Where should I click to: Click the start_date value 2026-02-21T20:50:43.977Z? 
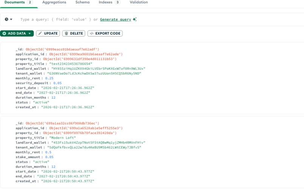pos(68,172)
